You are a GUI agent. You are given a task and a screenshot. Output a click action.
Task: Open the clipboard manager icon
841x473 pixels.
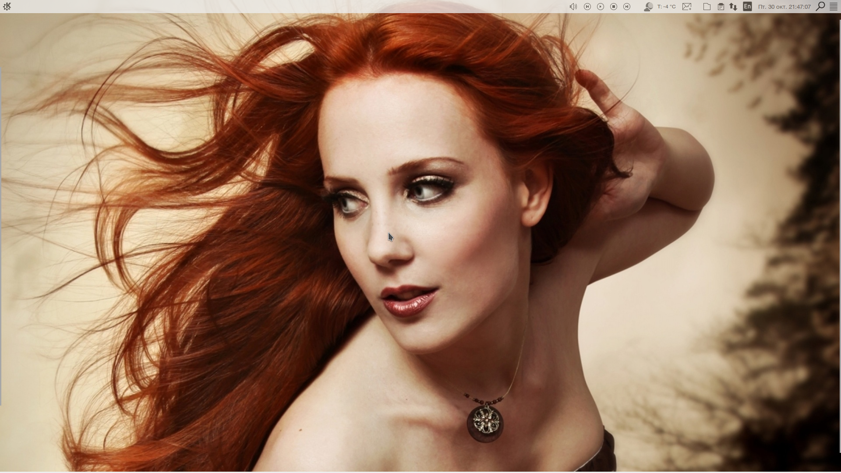[721, 7]
